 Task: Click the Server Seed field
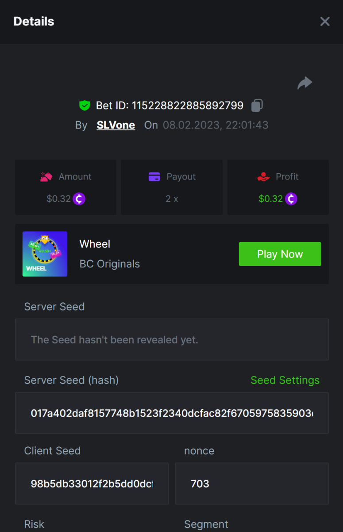tap(172, 340)
